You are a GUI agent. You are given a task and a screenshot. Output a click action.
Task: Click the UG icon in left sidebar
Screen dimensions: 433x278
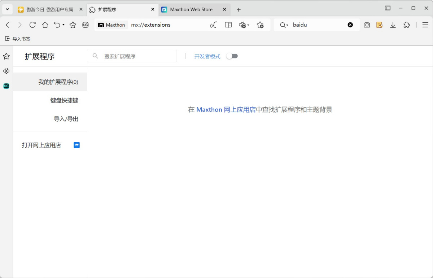[x=6, y=86]
